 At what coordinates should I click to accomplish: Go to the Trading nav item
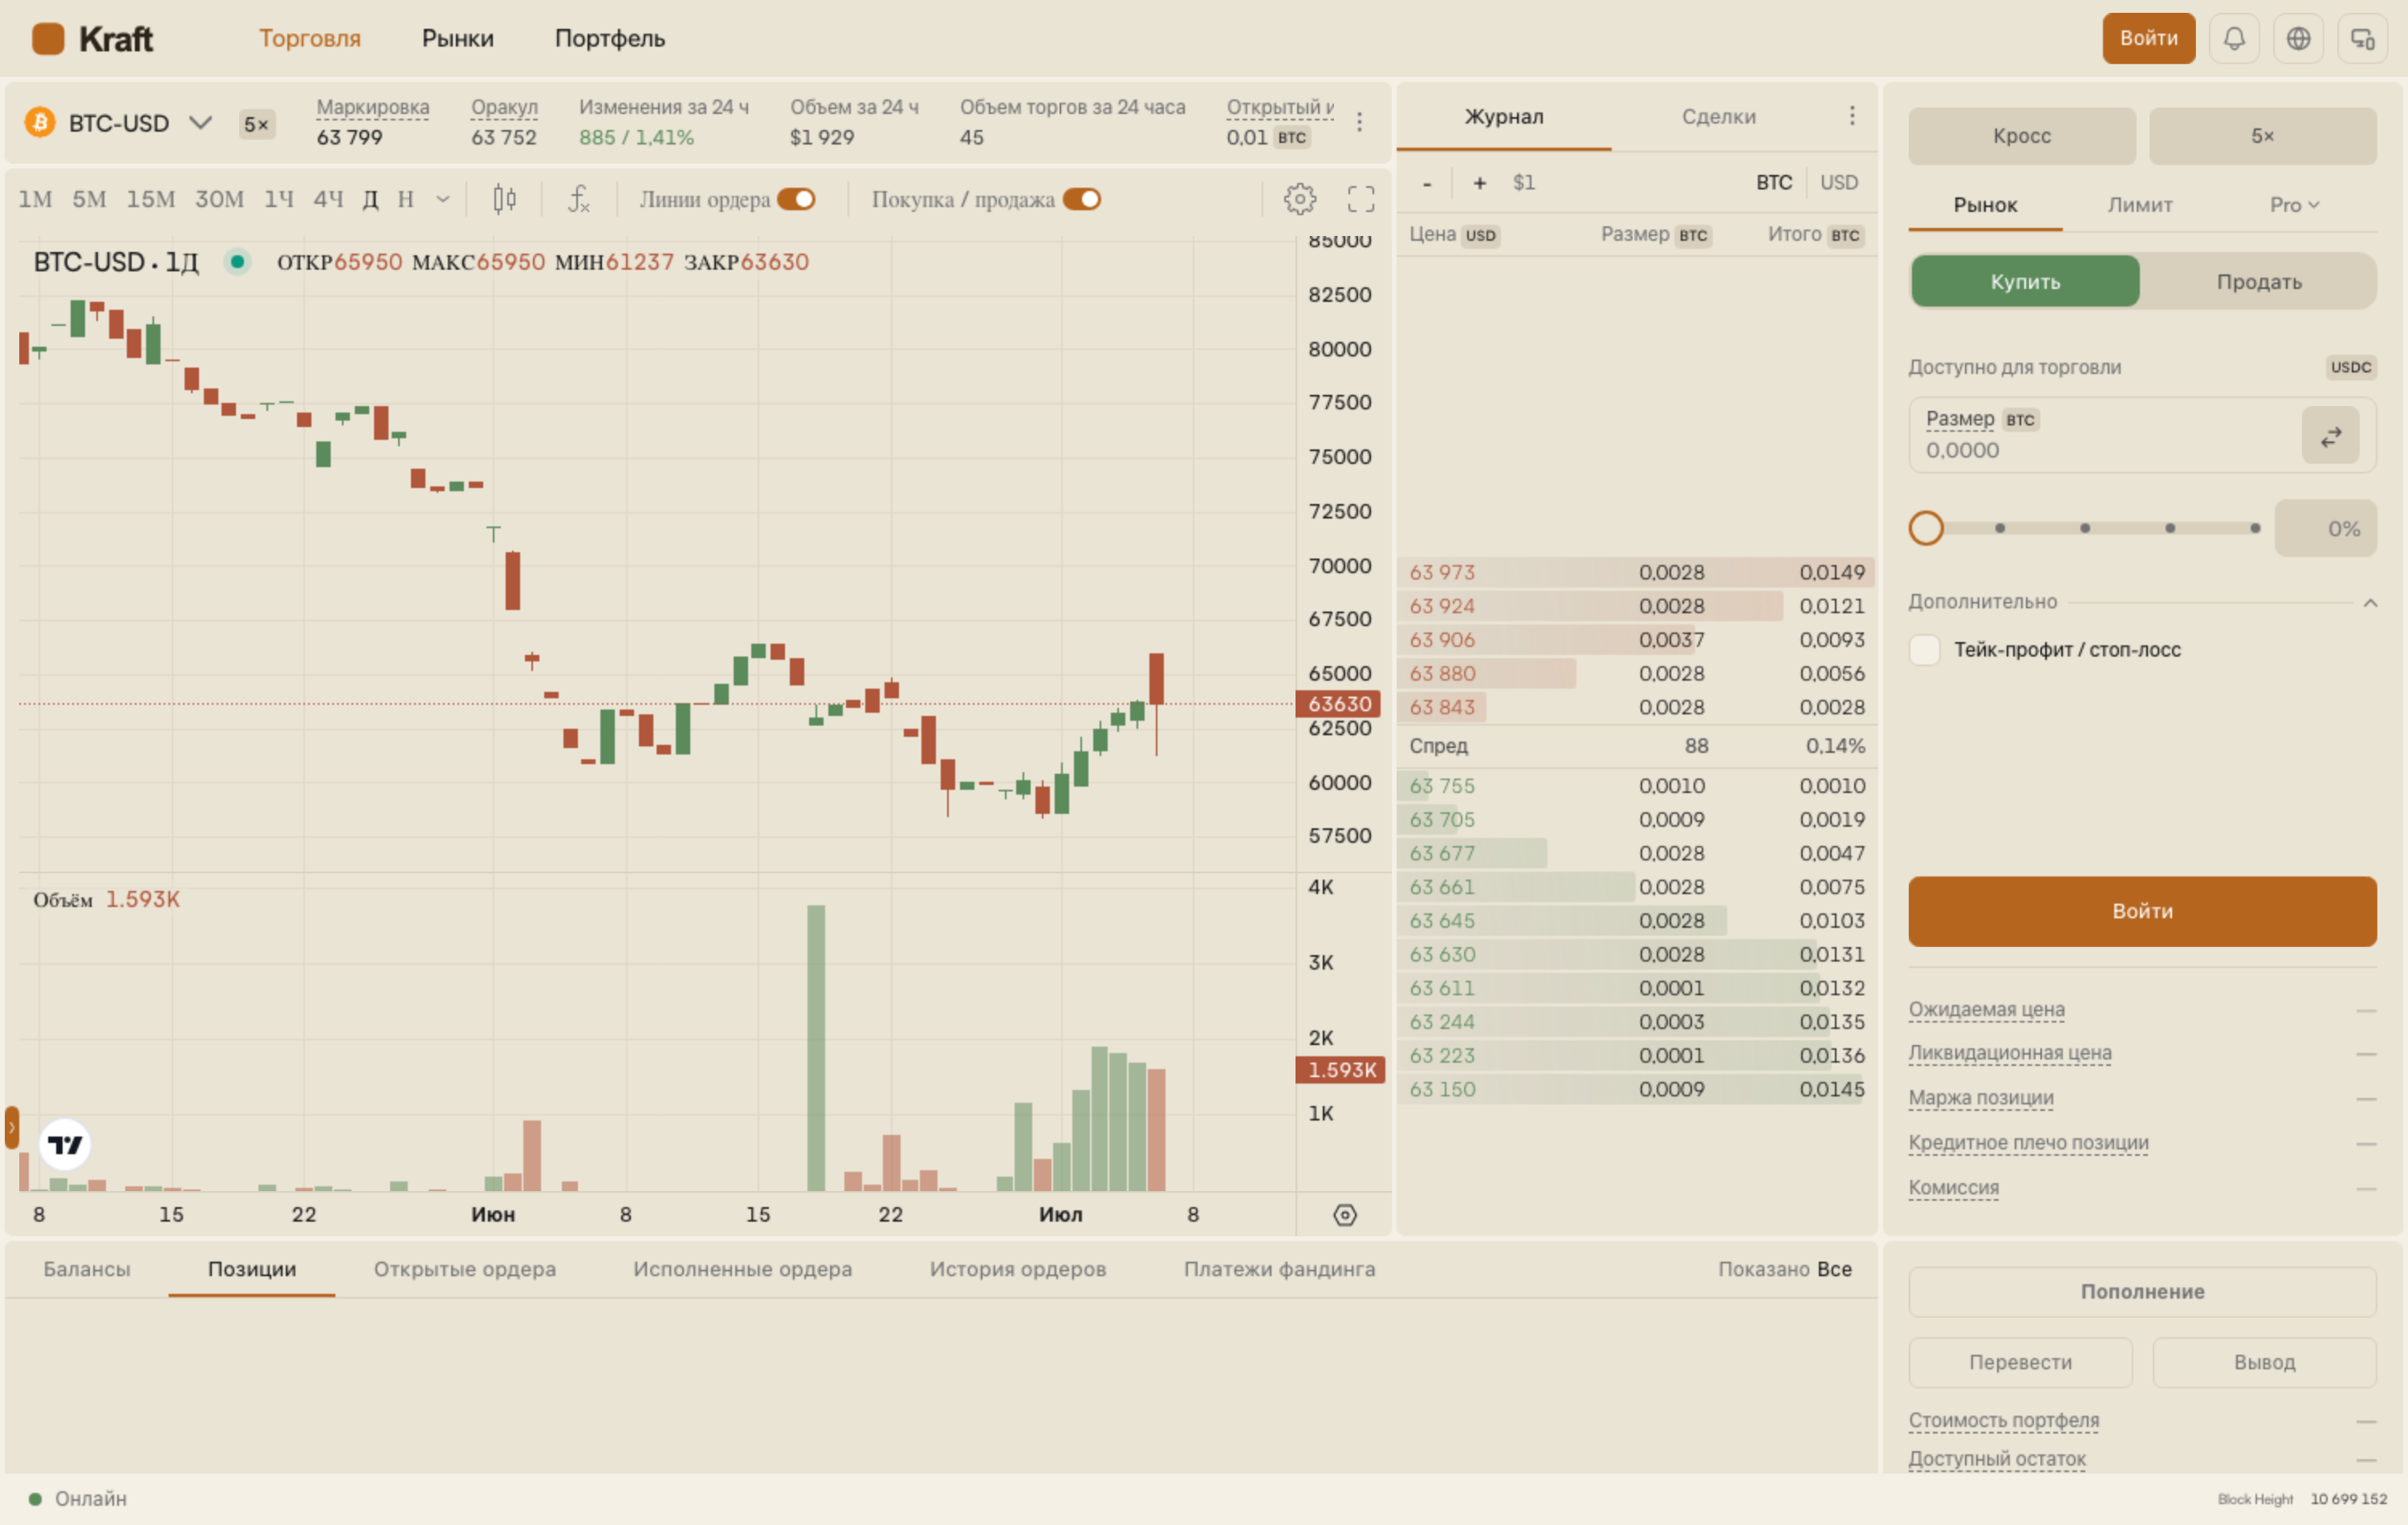(310, 38)
